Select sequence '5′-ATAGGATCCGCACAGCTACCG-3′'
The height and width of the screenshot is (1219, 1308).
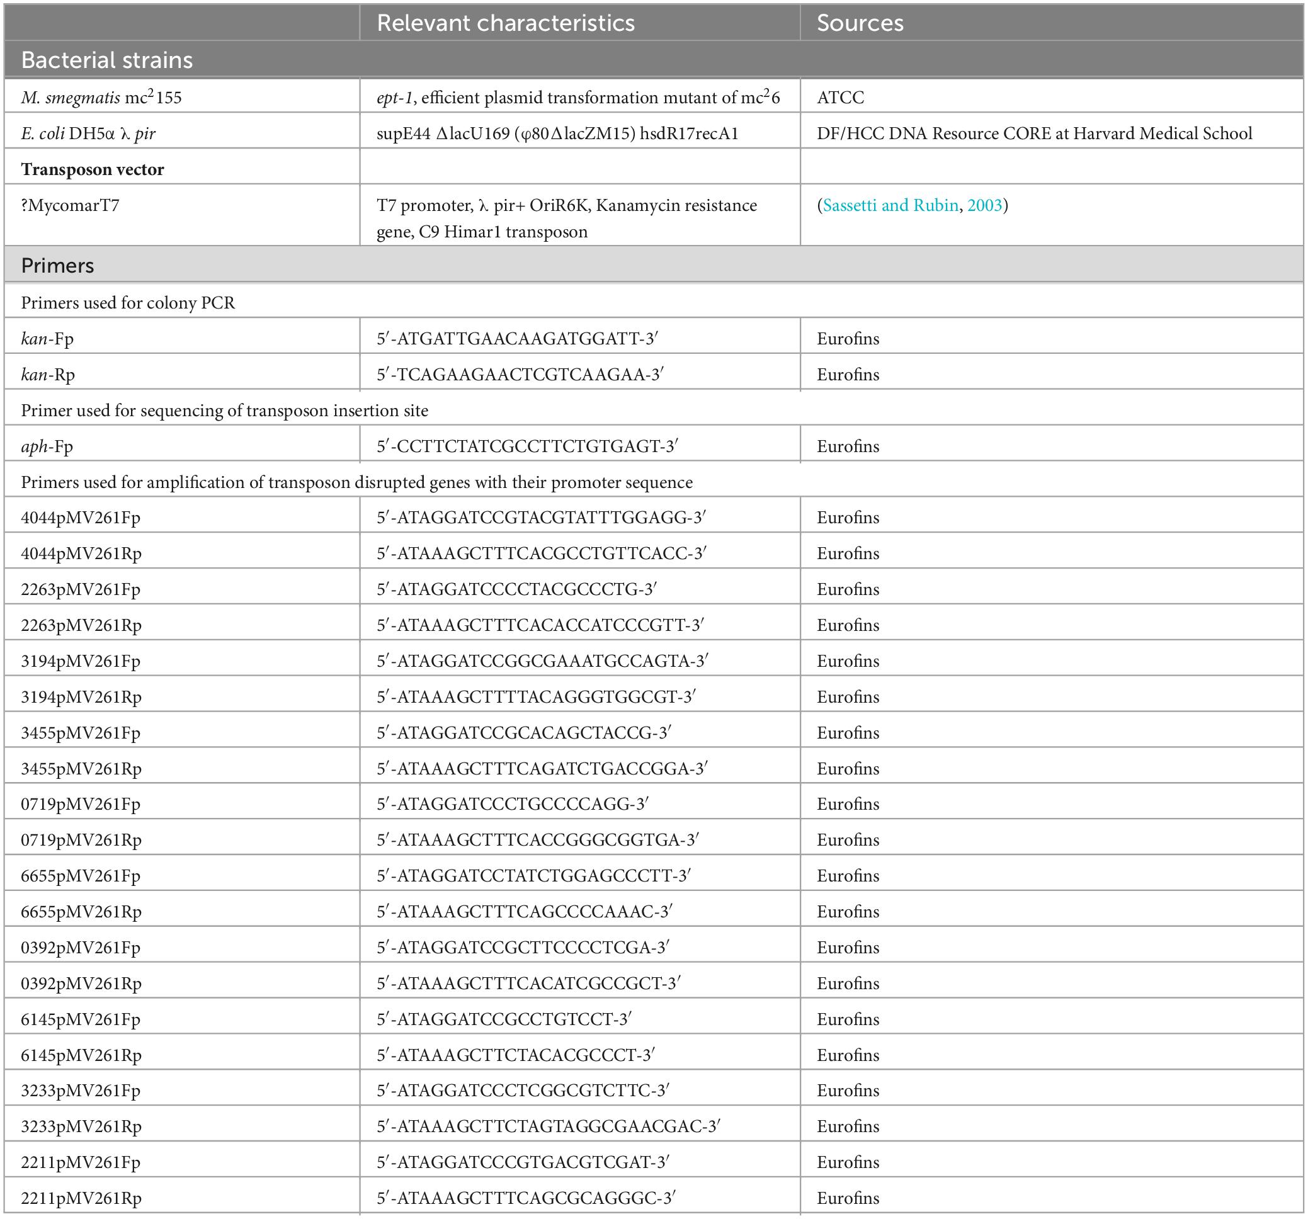pyautogui.click(x=524, y=733)
